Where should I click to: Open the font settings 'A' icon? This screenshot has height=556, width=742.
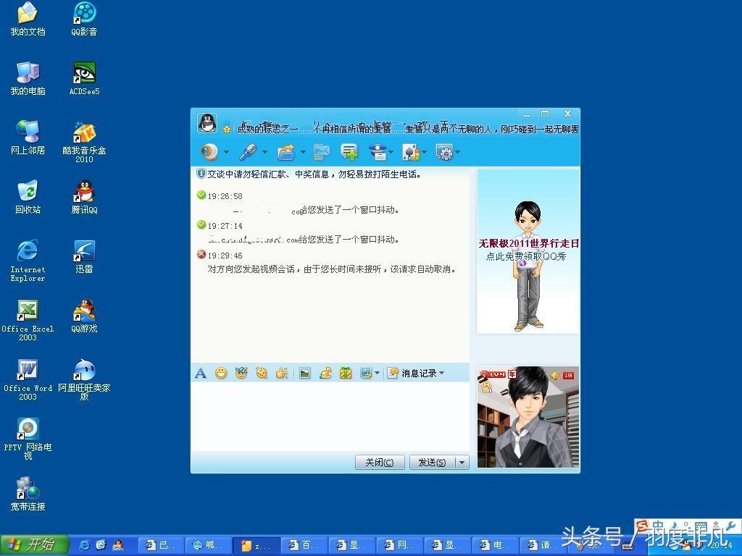point(201,373)
